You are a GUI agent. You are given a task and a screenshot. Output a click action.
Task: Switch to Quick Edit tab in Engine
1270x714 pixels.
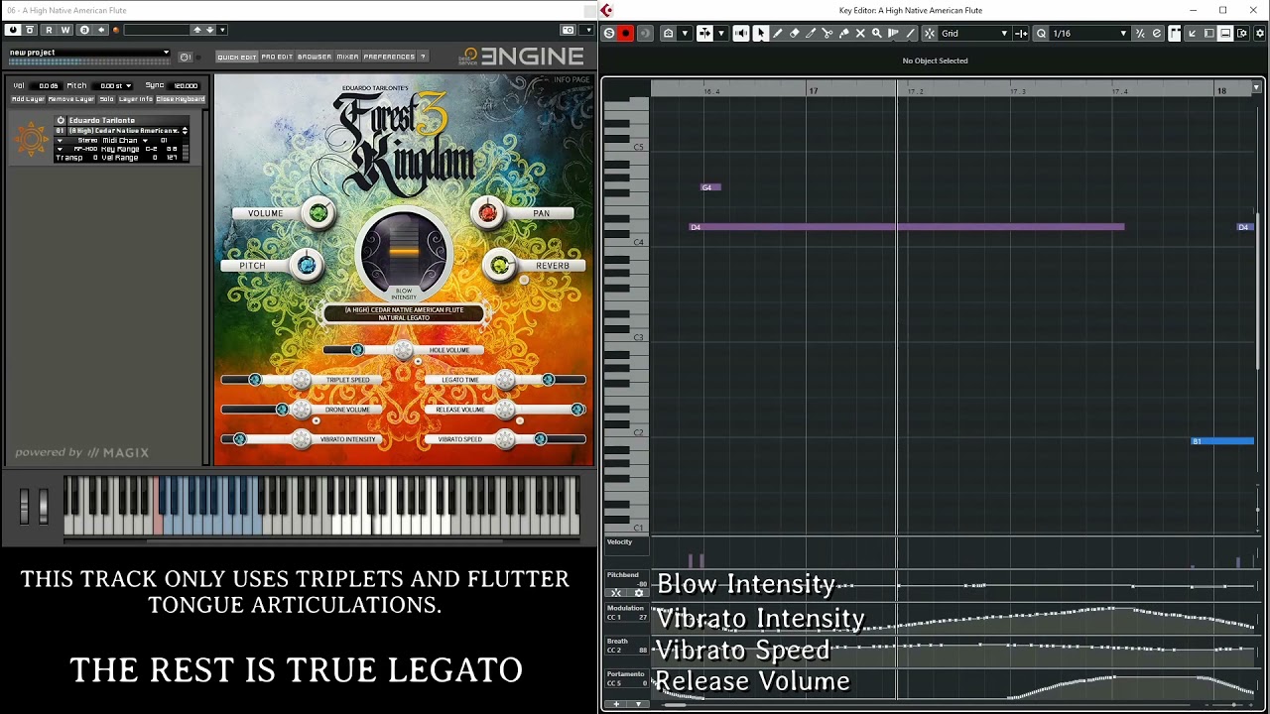coord(236,57)
